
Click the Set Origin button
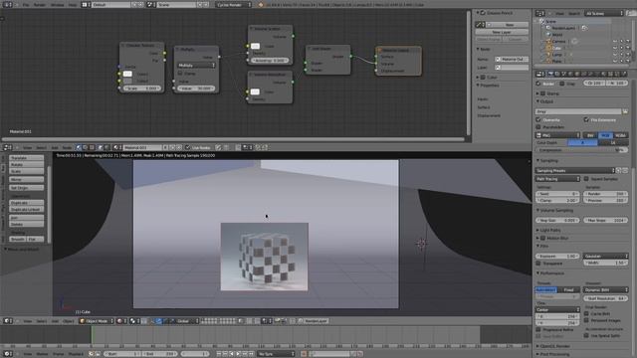[x=27, y=188]
